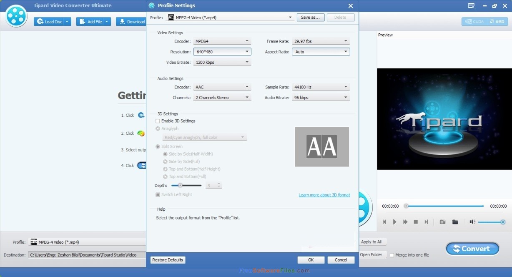The height and width of the screenshot is (277, 512).
Task: Confirm settings with the OK button
Action: pos(311,260)
